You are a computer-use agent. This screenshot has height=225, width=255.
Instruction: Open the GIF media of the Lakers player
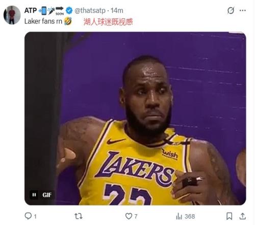click(135, 118)
